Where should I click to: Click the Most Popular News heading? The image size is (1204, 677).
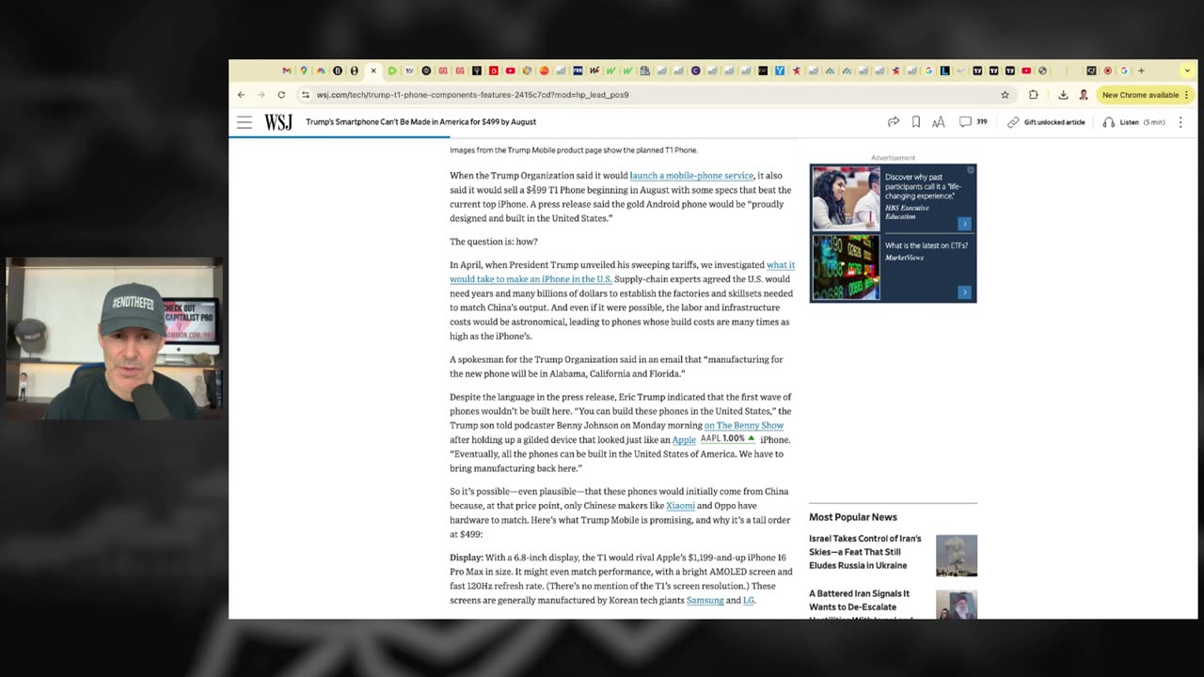point(853,517)
